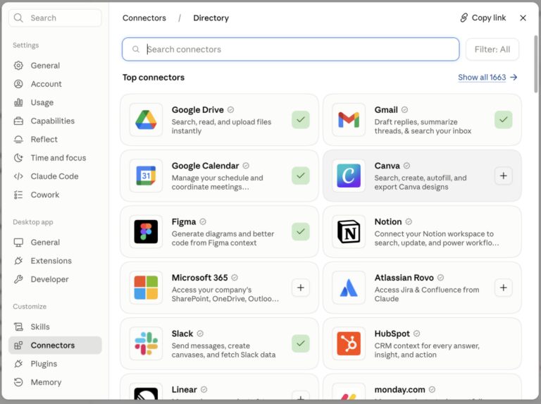
Task: Toggle the Gmail connected checkmark
Action: pos(504,120)
